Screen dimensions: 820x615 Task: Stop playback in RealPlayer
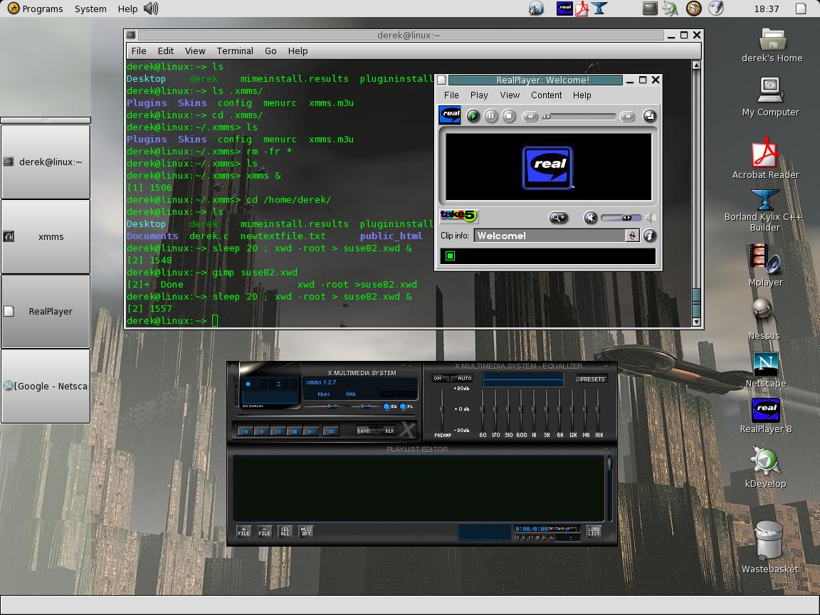click(508, 116)
